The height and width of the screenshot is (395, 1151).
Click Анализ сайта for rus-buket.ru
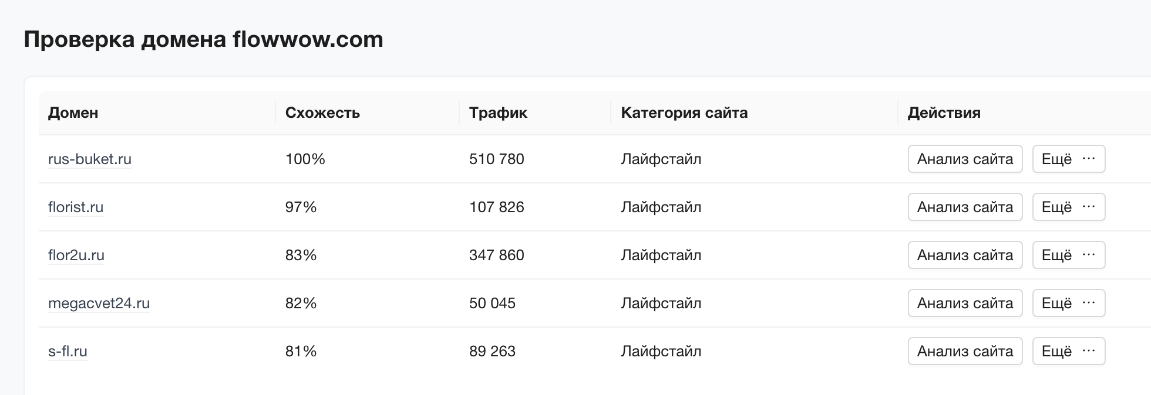pyautogui.click(x=965, y=159)
